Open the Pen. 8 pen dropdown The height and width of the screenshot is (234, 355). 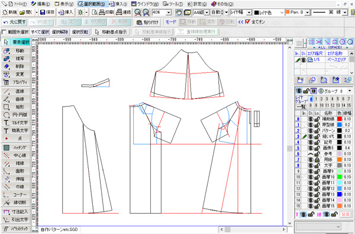pos(307,12)
